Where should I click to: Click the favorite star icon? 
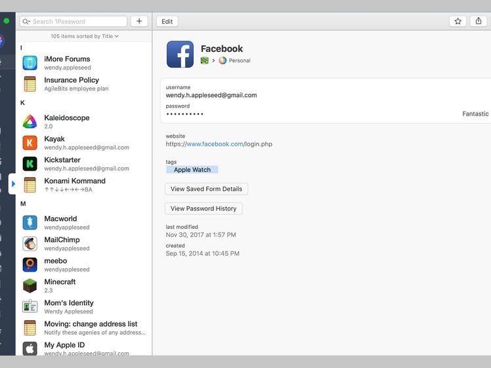click(x=458, y=21)
